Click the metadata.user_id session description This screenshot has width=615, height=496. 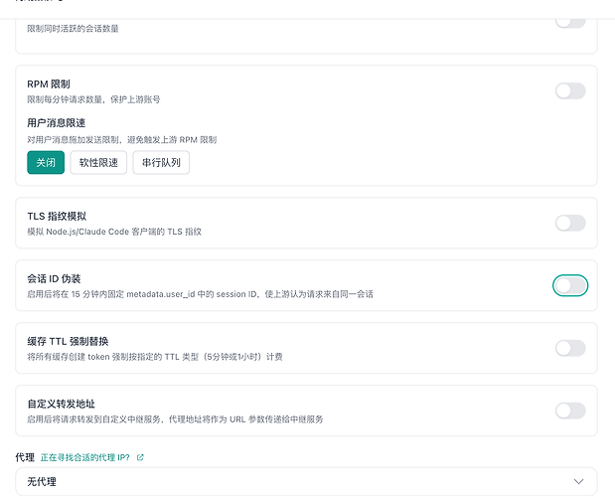(200, 294)
